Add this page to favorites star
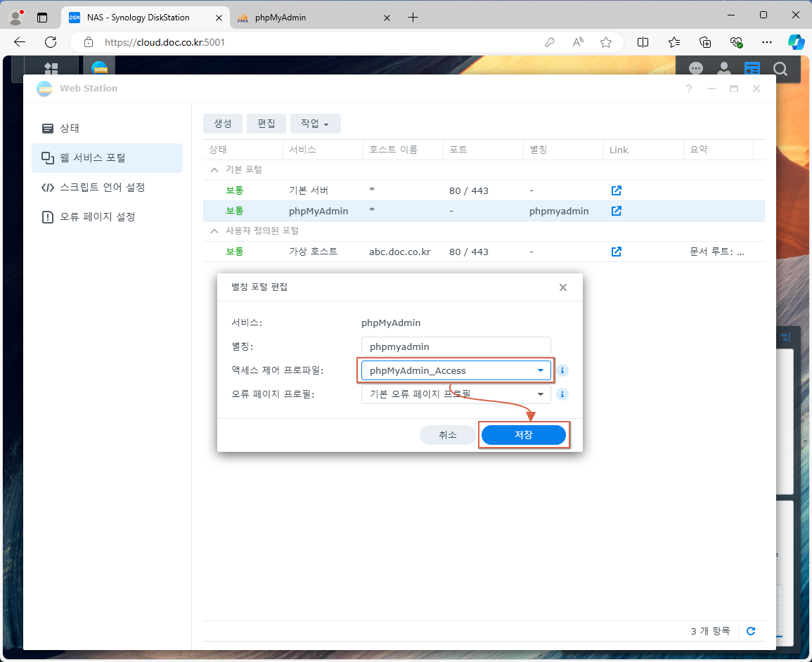This screenshot has height=662, width=812. pos(606,42)
